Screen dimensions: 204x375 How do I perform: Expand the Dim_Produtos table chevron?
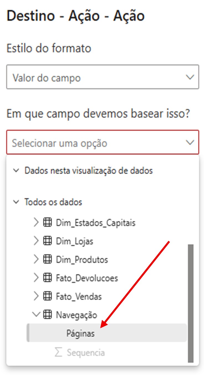[x=36, y=260]
